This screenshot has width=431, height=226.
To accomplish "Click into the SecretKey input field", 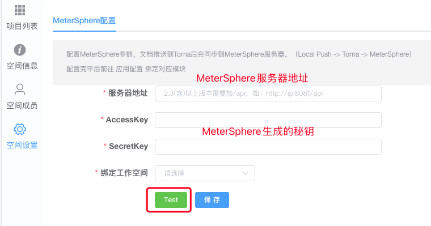I will (x=268, y=147).
